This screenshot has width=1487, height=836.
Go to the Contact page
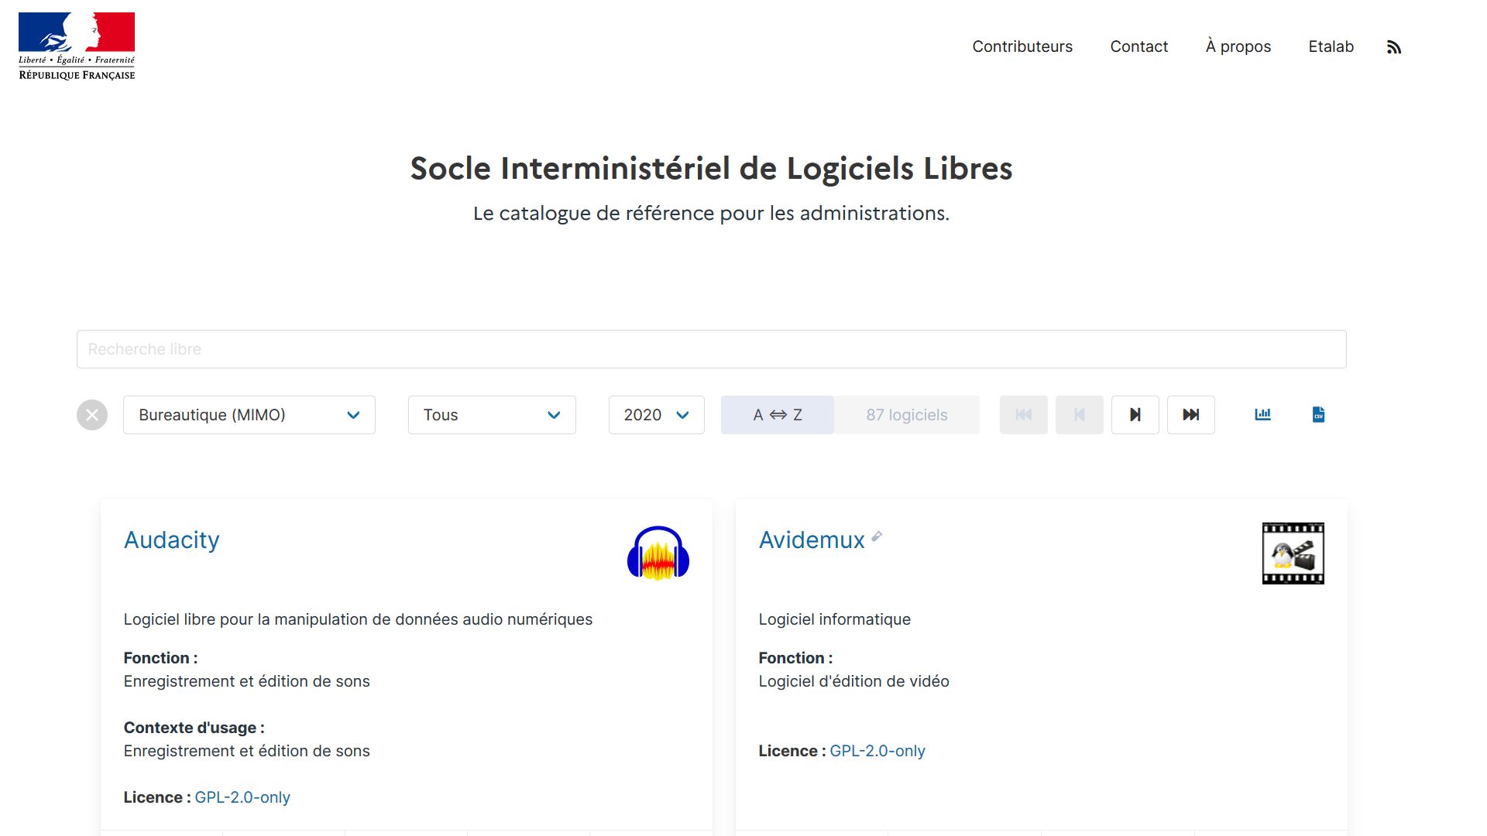(1138, 46)
